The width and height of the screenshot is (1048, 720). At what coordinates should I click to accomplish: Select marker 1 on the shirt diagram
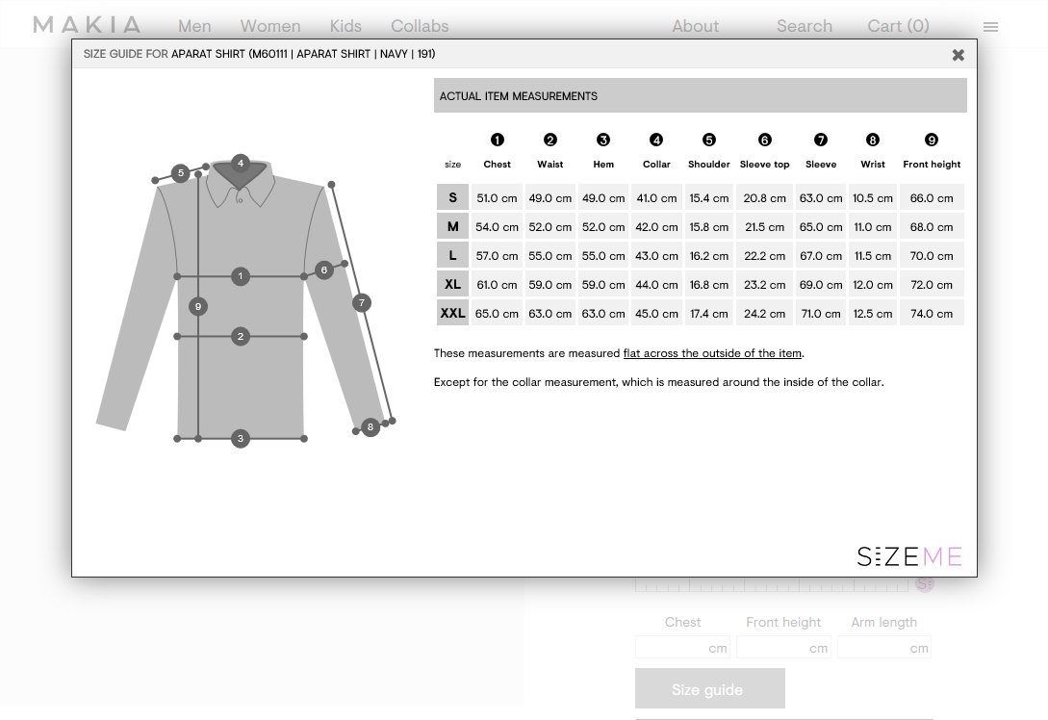[241, 276]
